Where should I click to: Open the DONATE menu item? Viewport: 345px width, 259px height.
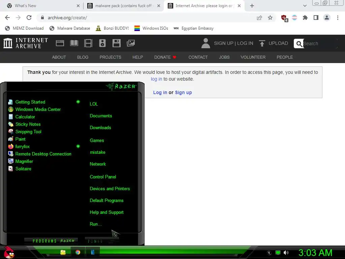pos(165,57)
